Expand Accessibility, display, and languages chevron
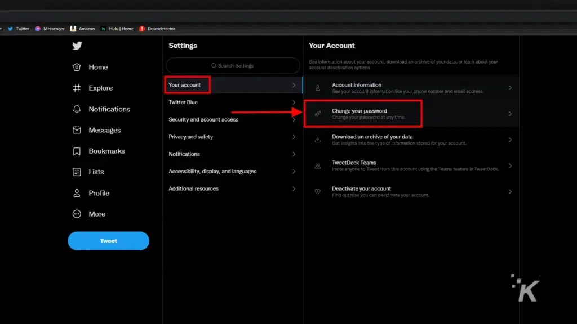Image resolution: width=577 pixels, height=324 pixels. point(294,171)
